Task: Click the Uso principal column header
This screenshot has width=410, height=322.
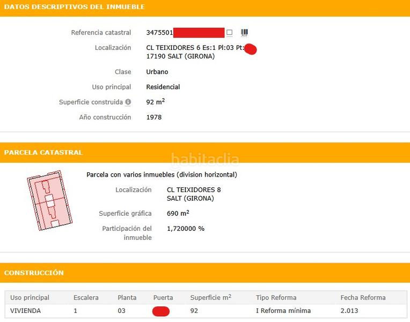Action: pos(30,297)
